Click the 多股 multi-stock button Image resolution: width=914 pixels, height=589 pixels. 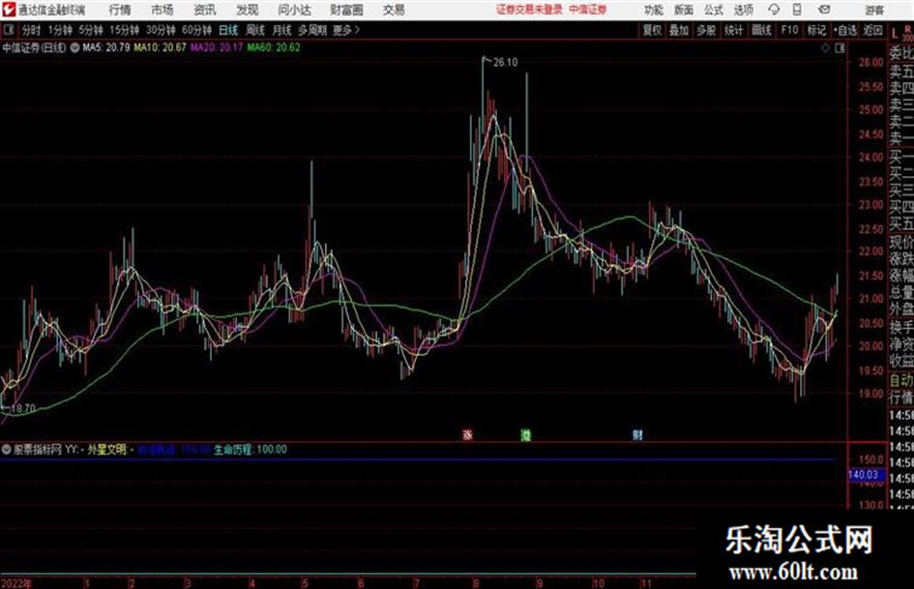(x=706, y=30)
